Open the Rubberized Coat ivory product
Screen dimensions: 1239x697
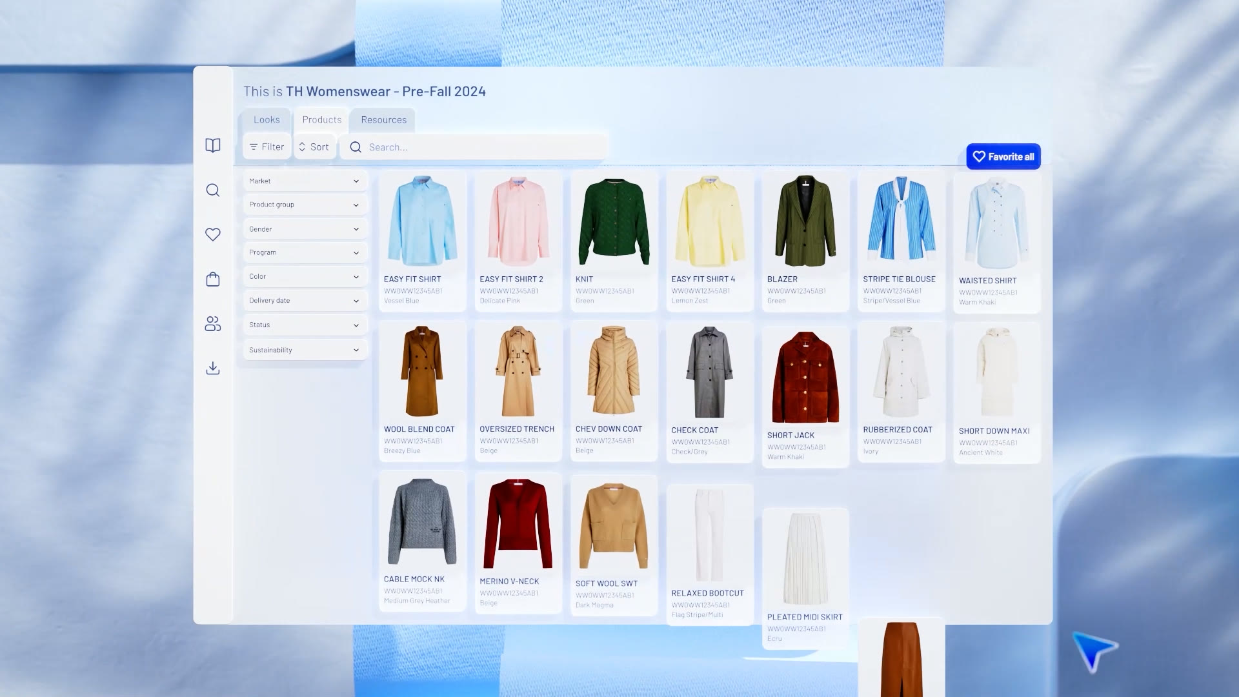coord(902,392)
